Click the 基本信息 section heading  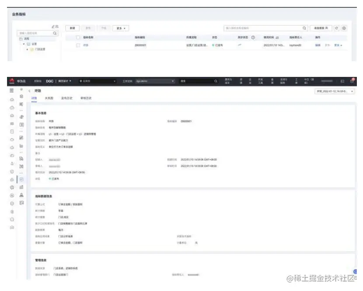click(x=41, y=113)
